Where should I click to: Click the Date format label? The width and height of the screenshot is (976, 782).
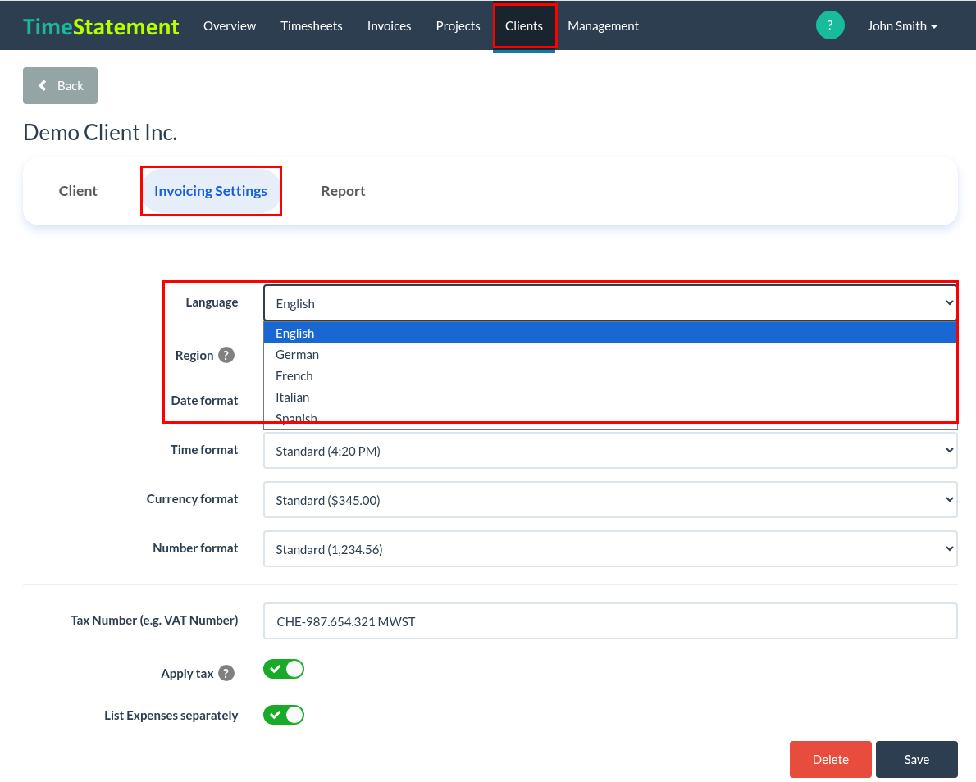coord(204,401)
